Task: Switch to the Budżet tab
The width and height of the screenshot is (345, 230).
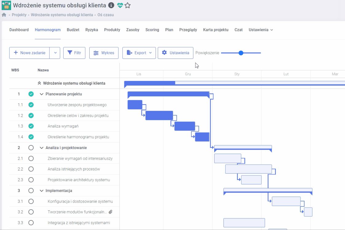Action: (73, 30)
